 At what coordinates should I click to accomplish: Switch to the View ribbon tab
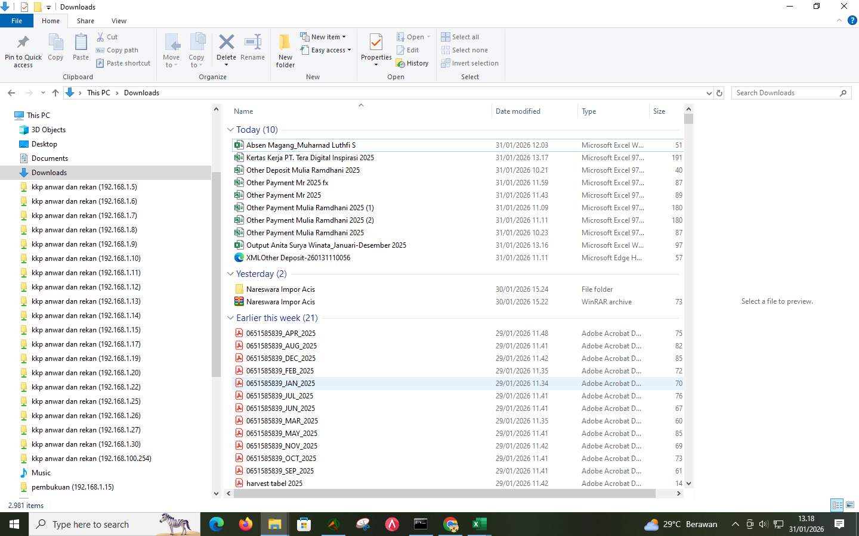click(x=119, y=20)
